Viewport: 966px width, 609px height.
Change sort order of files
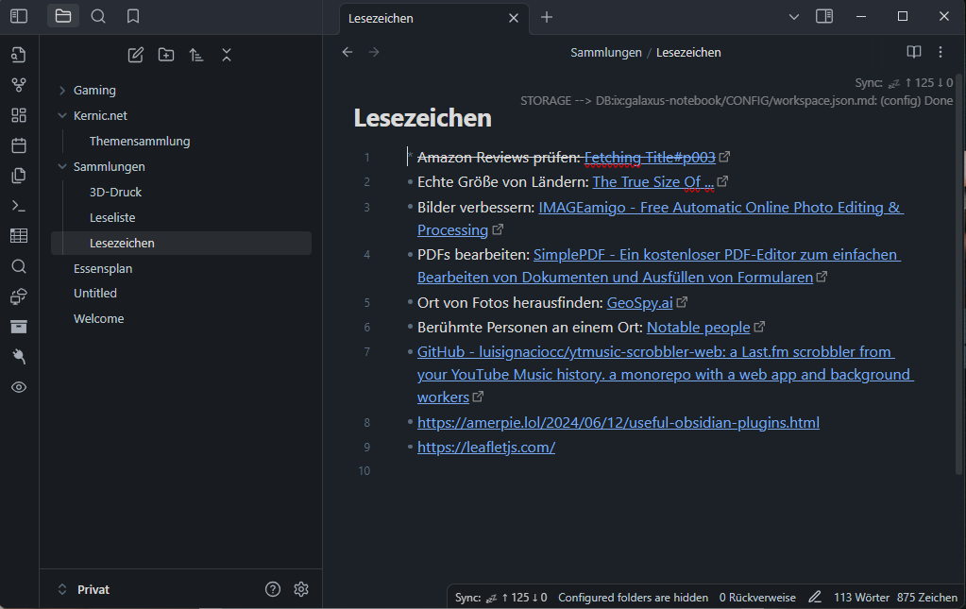coord(196,55)
